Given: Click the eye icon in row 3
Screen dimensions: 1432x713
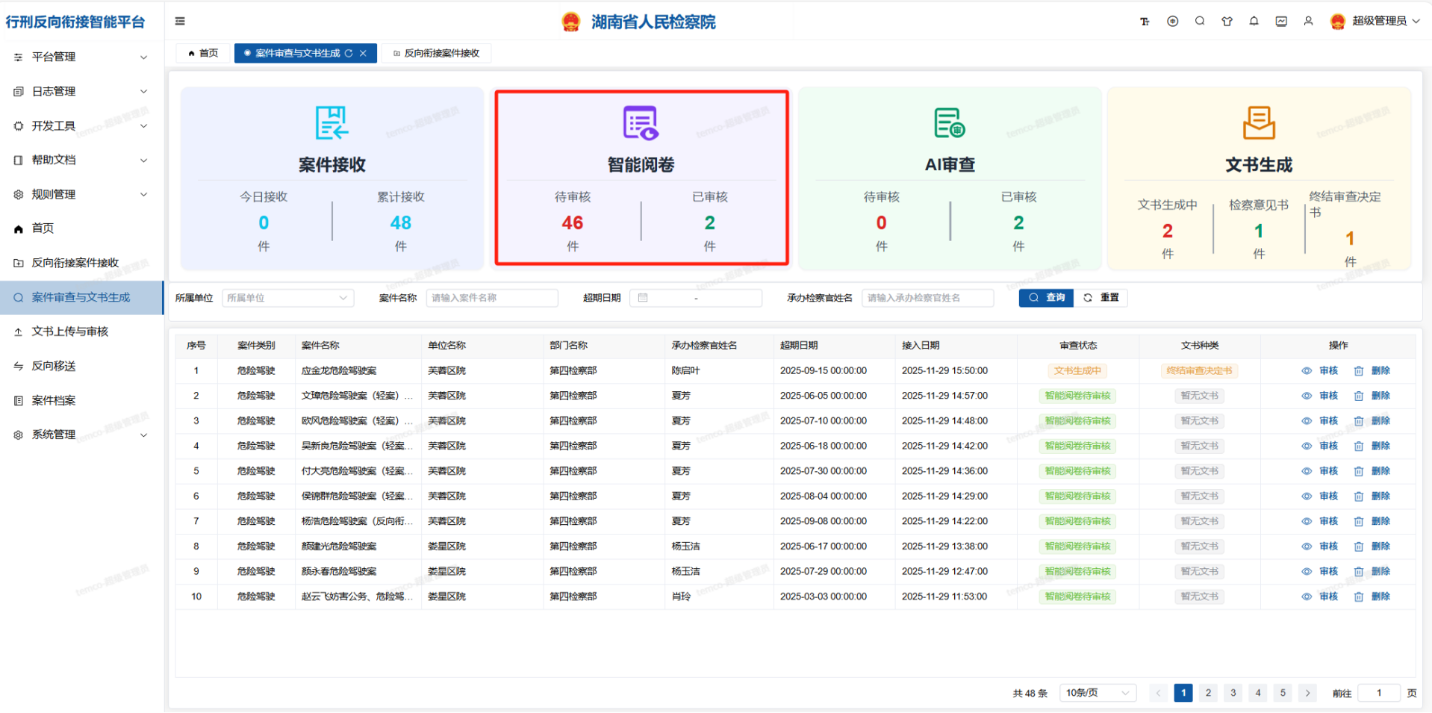Looking at the screenshot, I should [x=1307, y=421].
